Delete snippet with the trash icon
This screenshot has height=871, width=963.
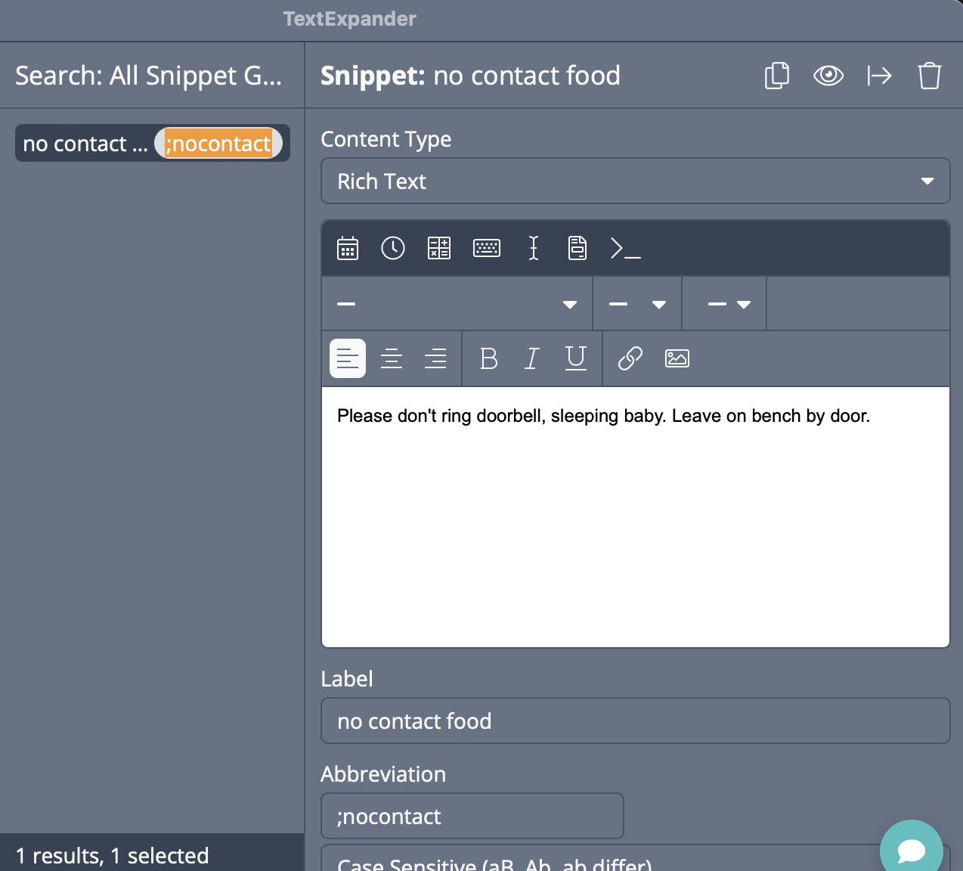(x=929, y=76)
